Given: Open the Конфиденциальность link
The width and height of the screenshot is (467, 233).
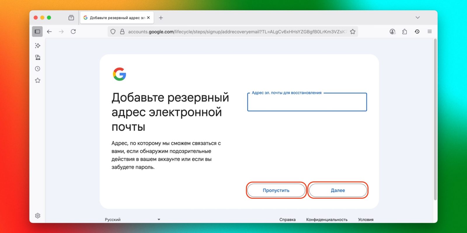Looking at the screenshot, I should 327,220.
